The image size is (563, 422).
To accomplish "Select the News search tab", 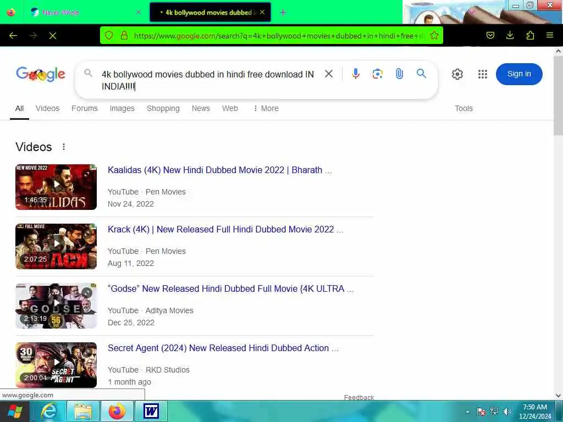I will (x=201, y=108).
